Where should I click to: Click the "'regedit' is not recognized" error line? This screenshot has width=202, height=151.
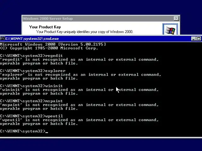tap(79, 59)
